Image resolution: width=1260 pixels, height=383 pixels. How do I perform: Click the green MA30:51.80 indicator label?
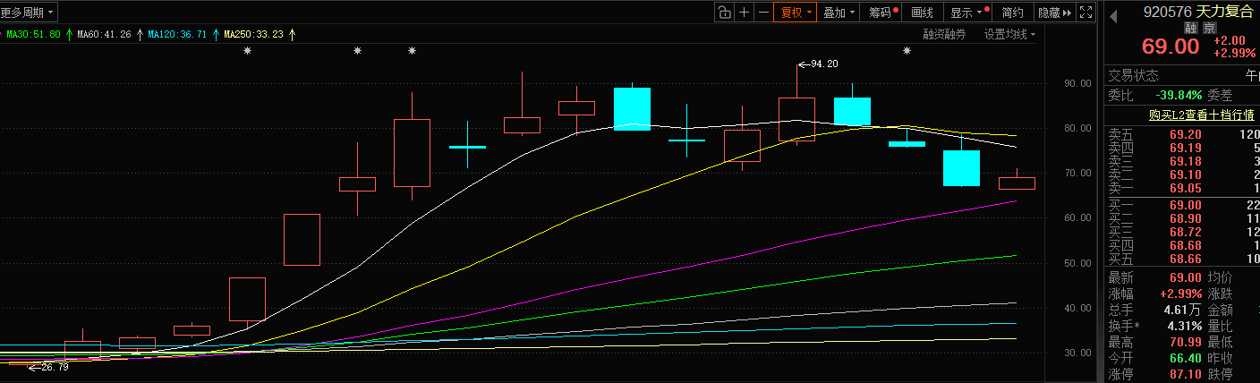[34, 34]
